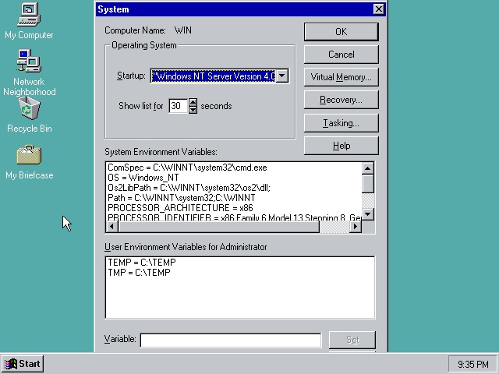This screenshot has height=374, width=499.
Task: Click the Show list seconds field
Action: [178, 106]
